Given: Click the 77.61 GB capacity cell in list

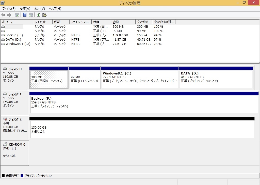Looking at the screenshot, I should [x=119, y=44].
